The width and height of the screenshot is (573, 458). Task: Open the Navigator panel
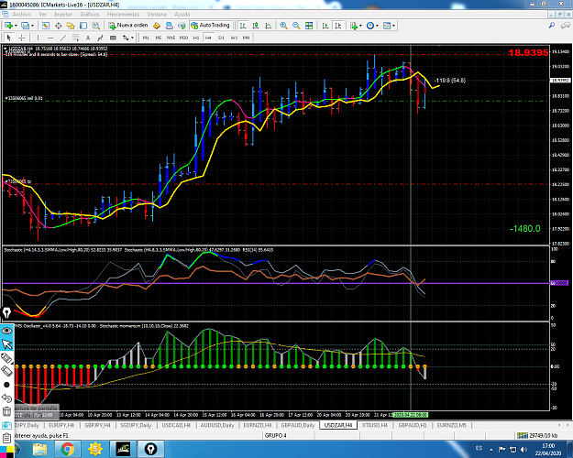[x=71, y=26]
